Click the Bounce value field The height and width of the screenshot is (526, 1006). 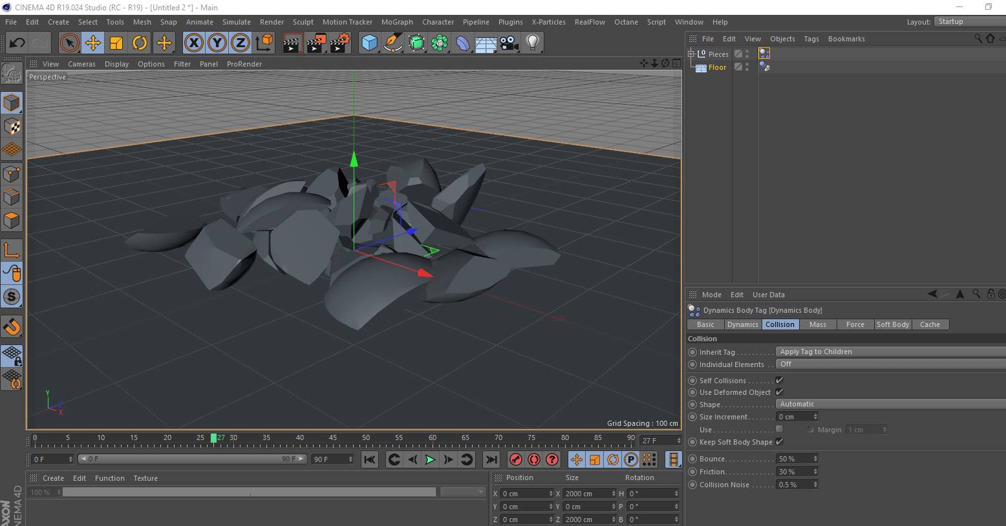[x=793, y=459]
